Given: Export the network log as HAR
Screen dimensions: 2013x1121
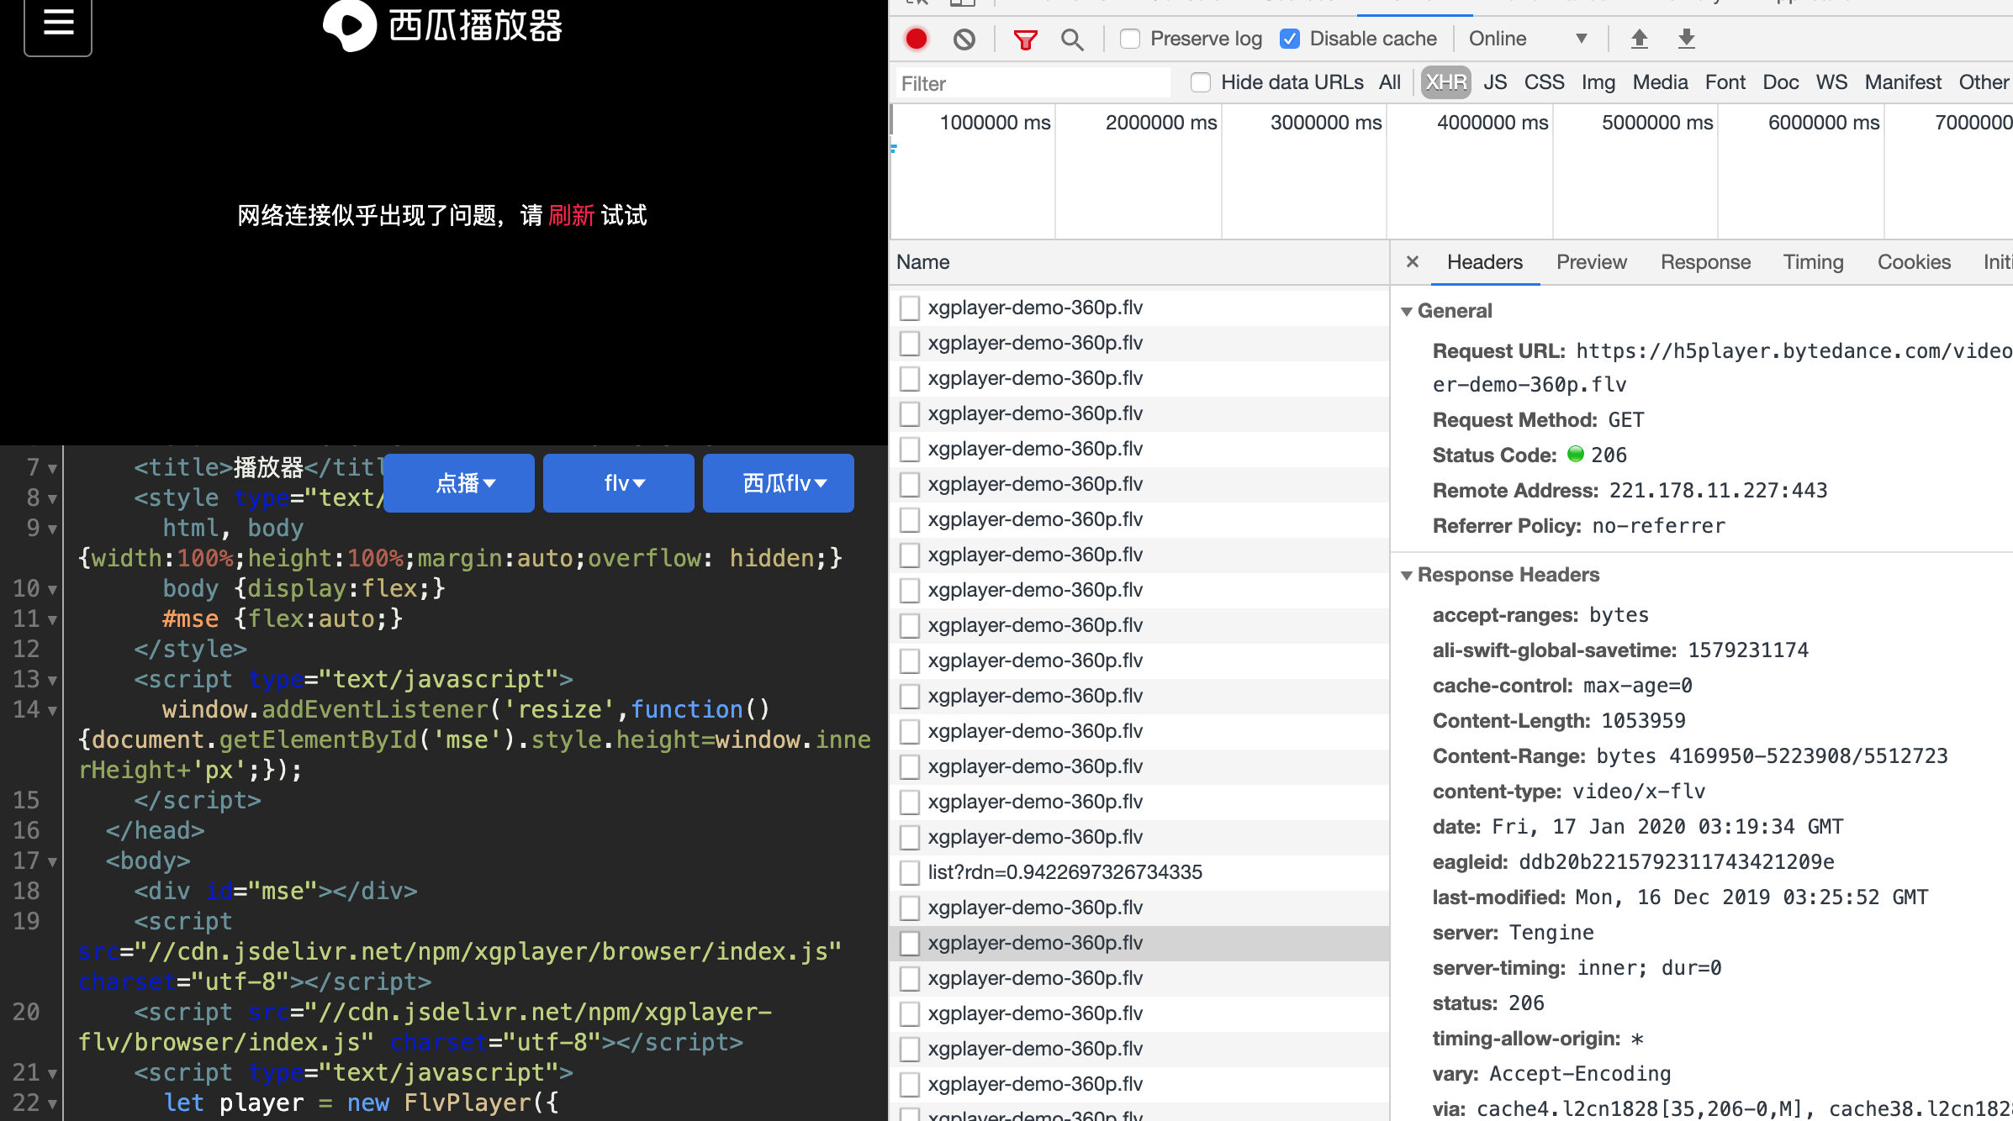Looking at the screenshot, I should [x=1687, y=39].
